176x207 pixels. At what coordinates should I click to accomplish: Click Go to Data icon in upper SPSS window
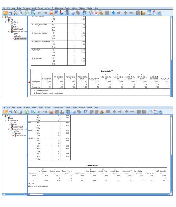51,13
